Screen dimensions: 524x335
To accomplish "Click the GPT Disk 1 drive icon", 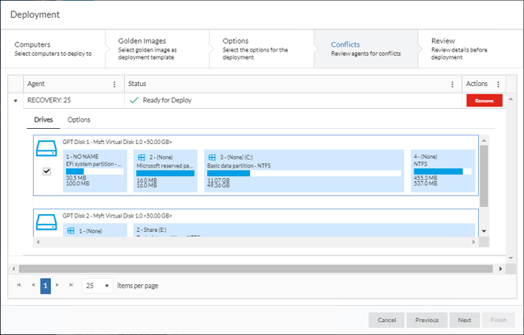I will (47, 149).
